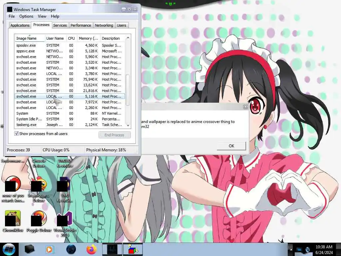Select svchost.exe row using 5,960 K
Screen dimensions: 341x256
70,57
